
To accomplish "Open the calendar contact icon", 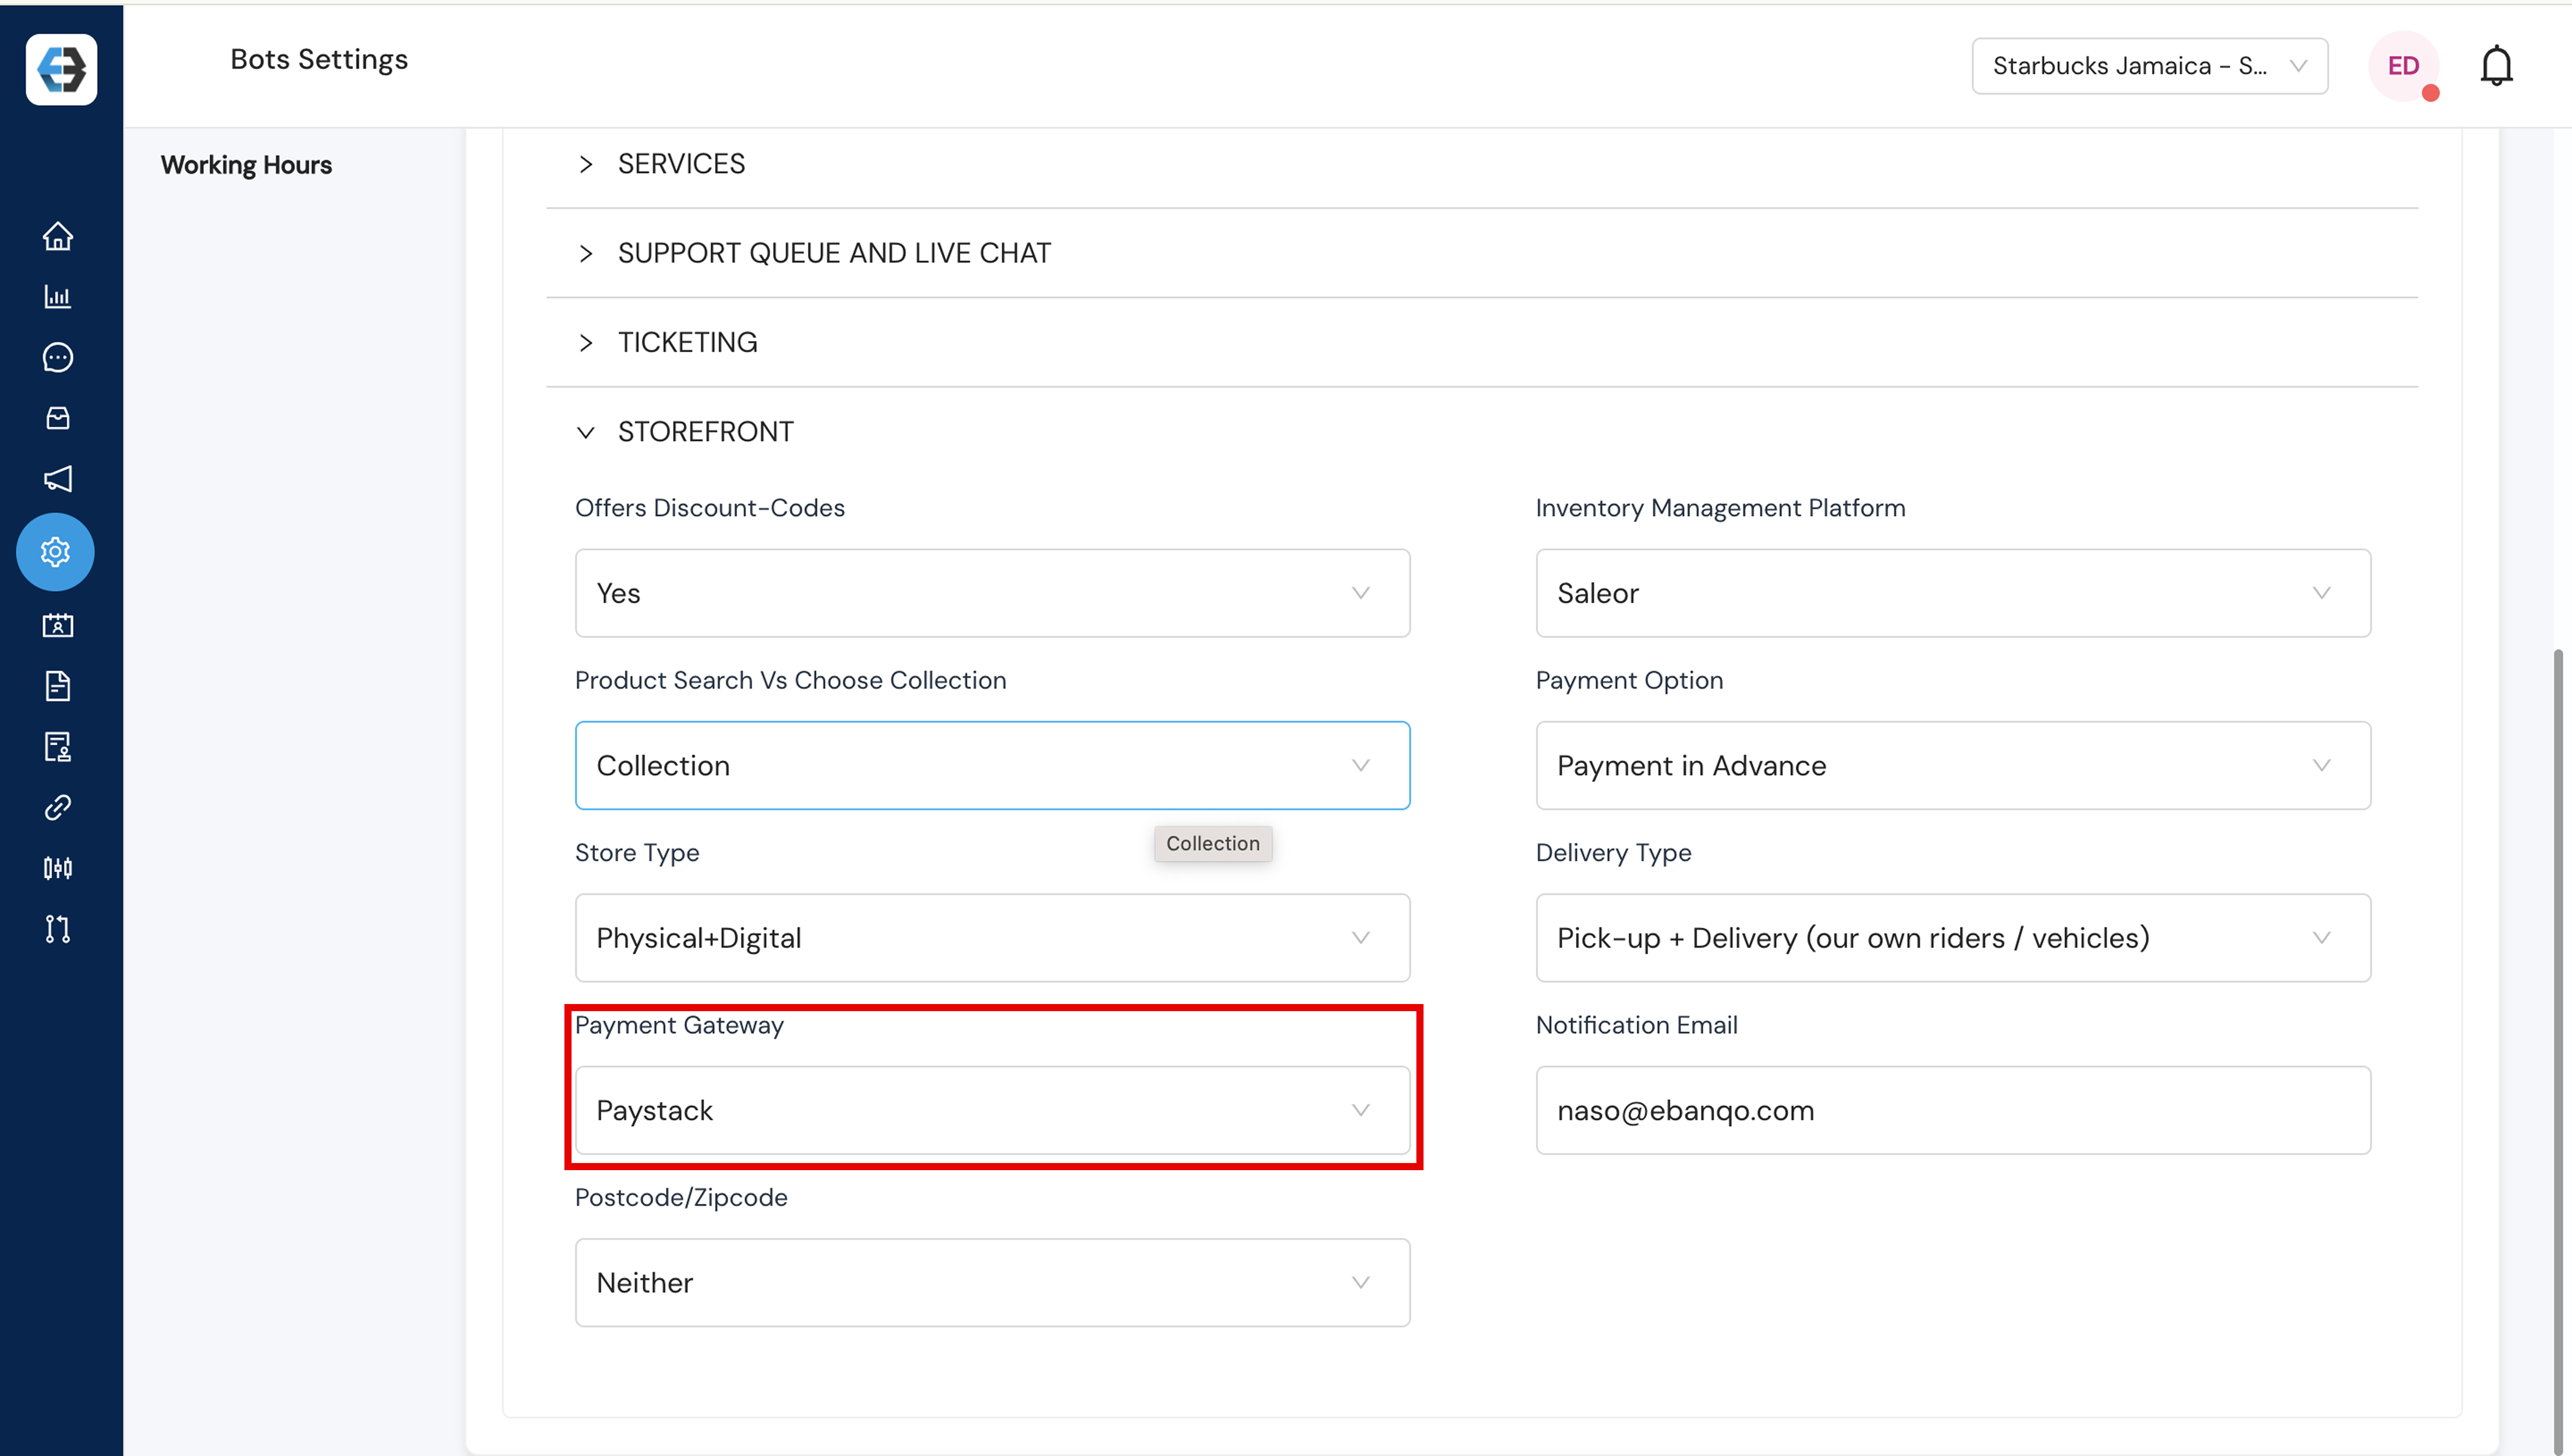I will click(57, 626).
